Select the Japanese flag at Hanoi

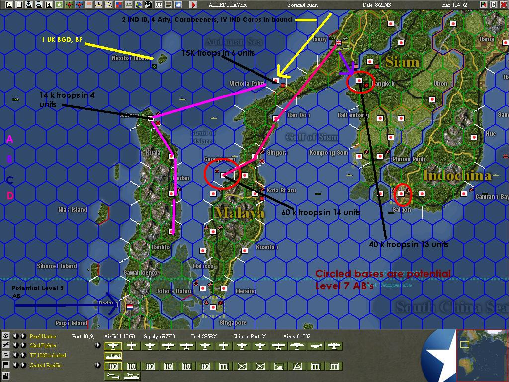click(506, 43)
